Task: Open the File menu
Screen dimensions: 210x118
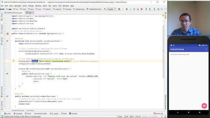Action: point(2,6)
